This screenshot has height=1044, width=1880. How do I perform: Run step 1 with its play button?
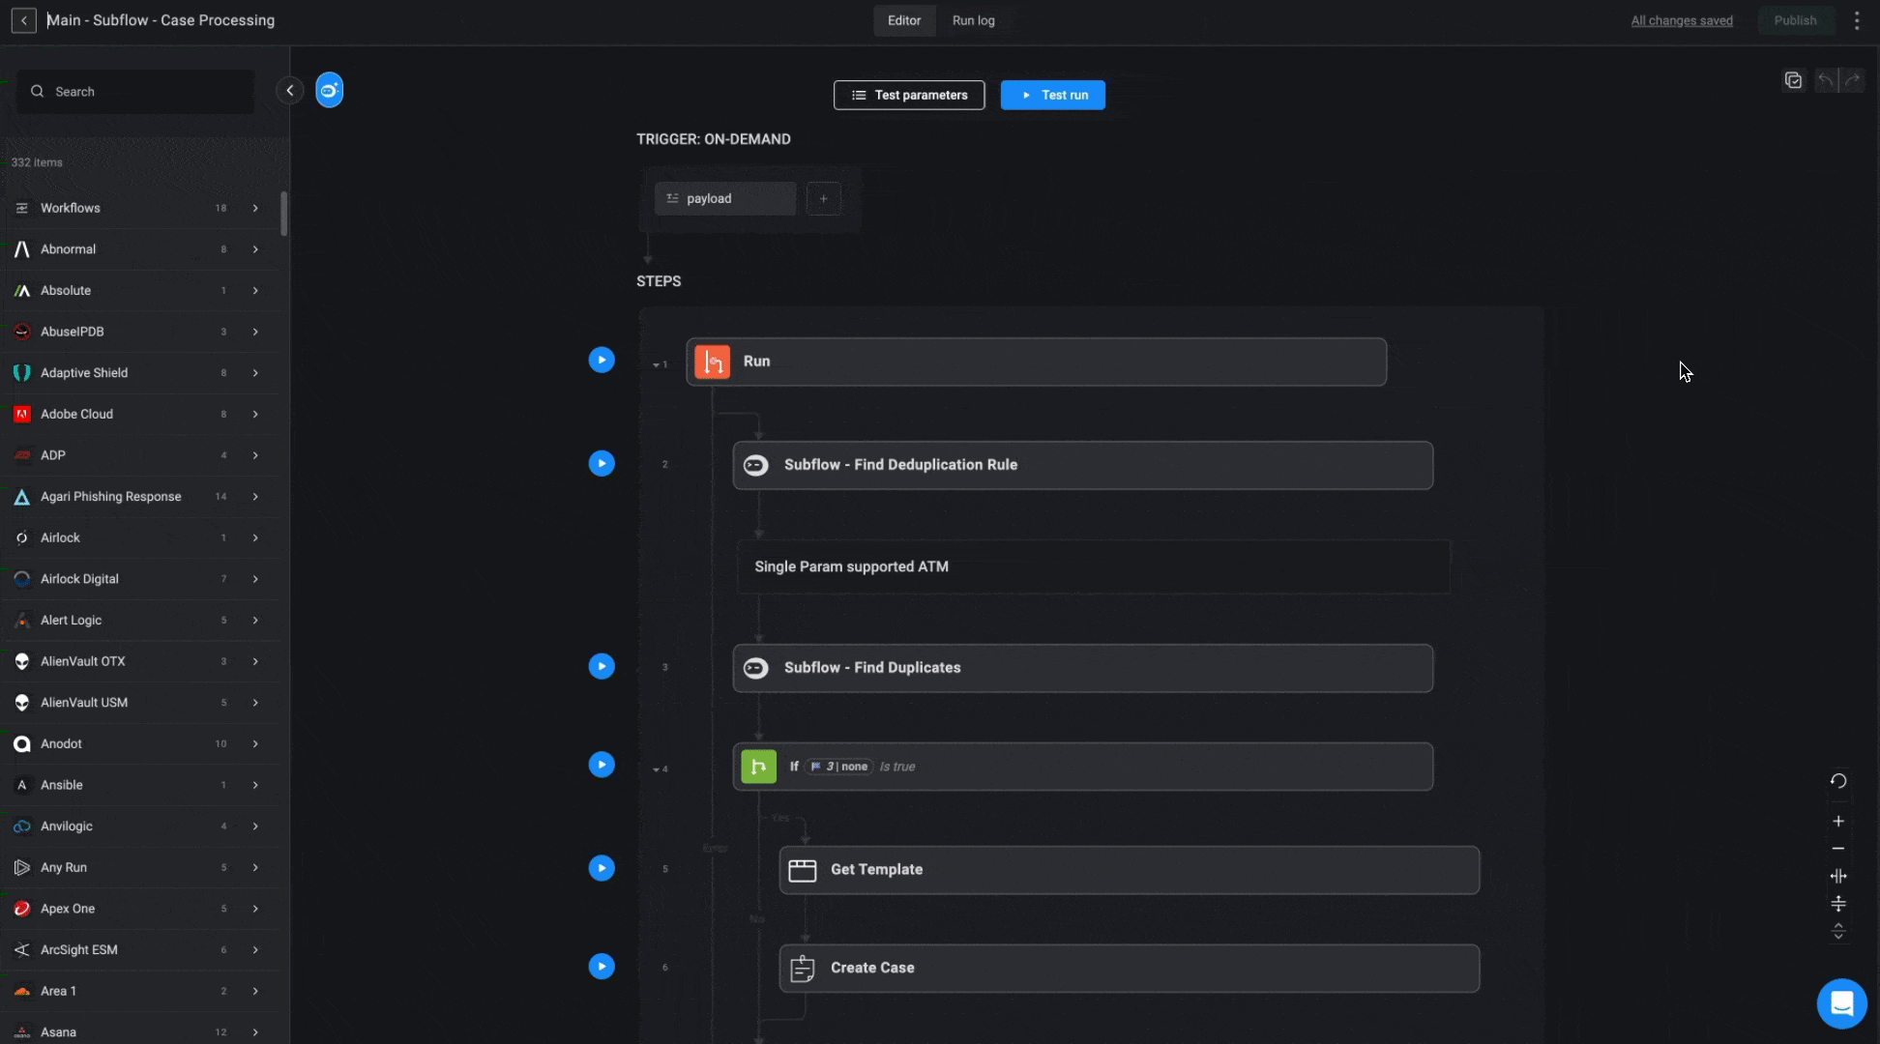(602, 360)
